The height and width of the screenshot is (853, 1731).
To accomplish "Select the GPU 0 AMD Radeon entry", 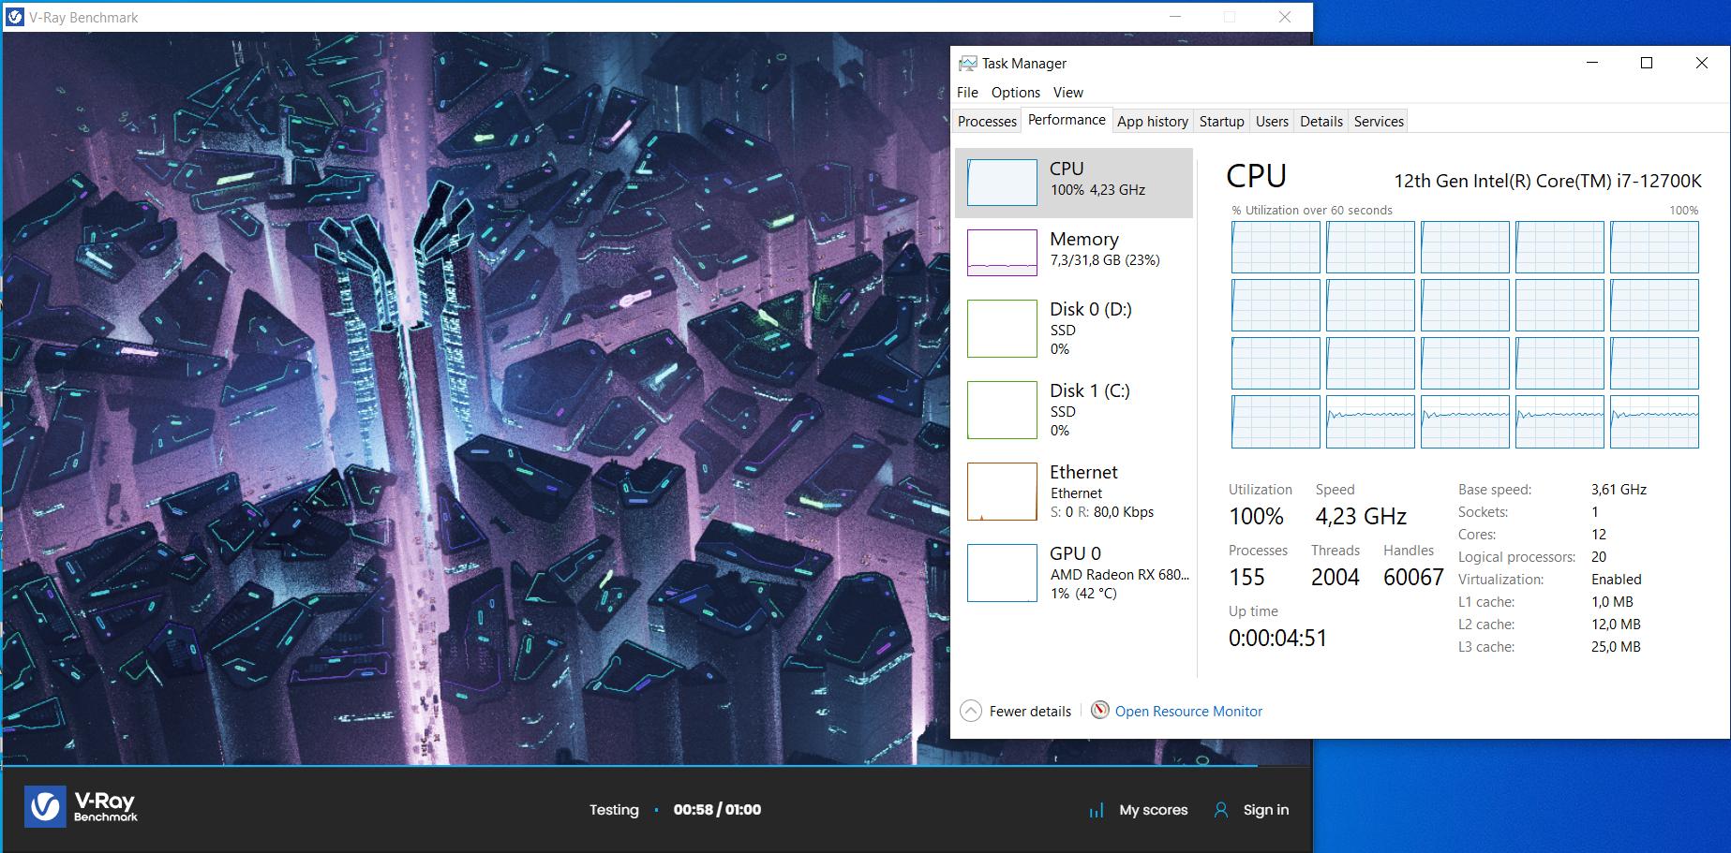I will (x=1074, y=573).
